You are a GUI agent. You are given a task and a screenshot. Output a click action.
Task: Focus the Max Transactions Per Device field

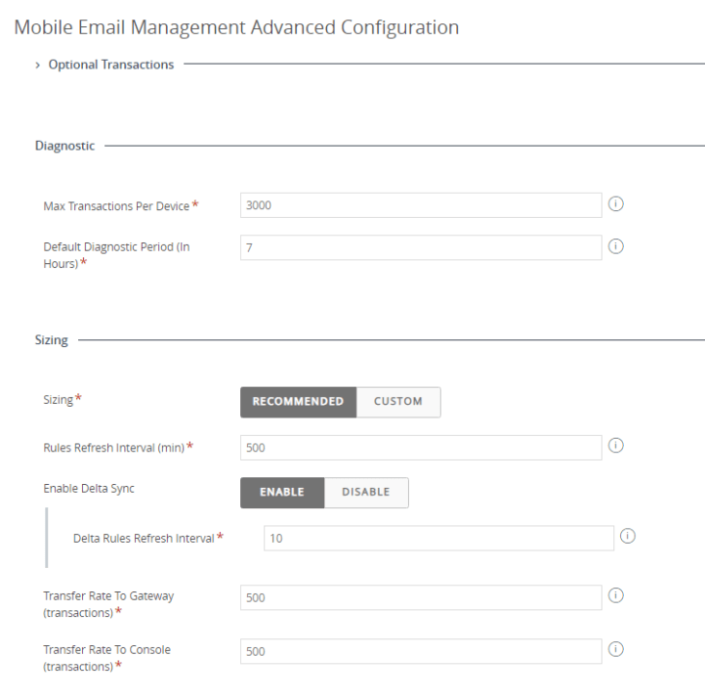[421, 205]
